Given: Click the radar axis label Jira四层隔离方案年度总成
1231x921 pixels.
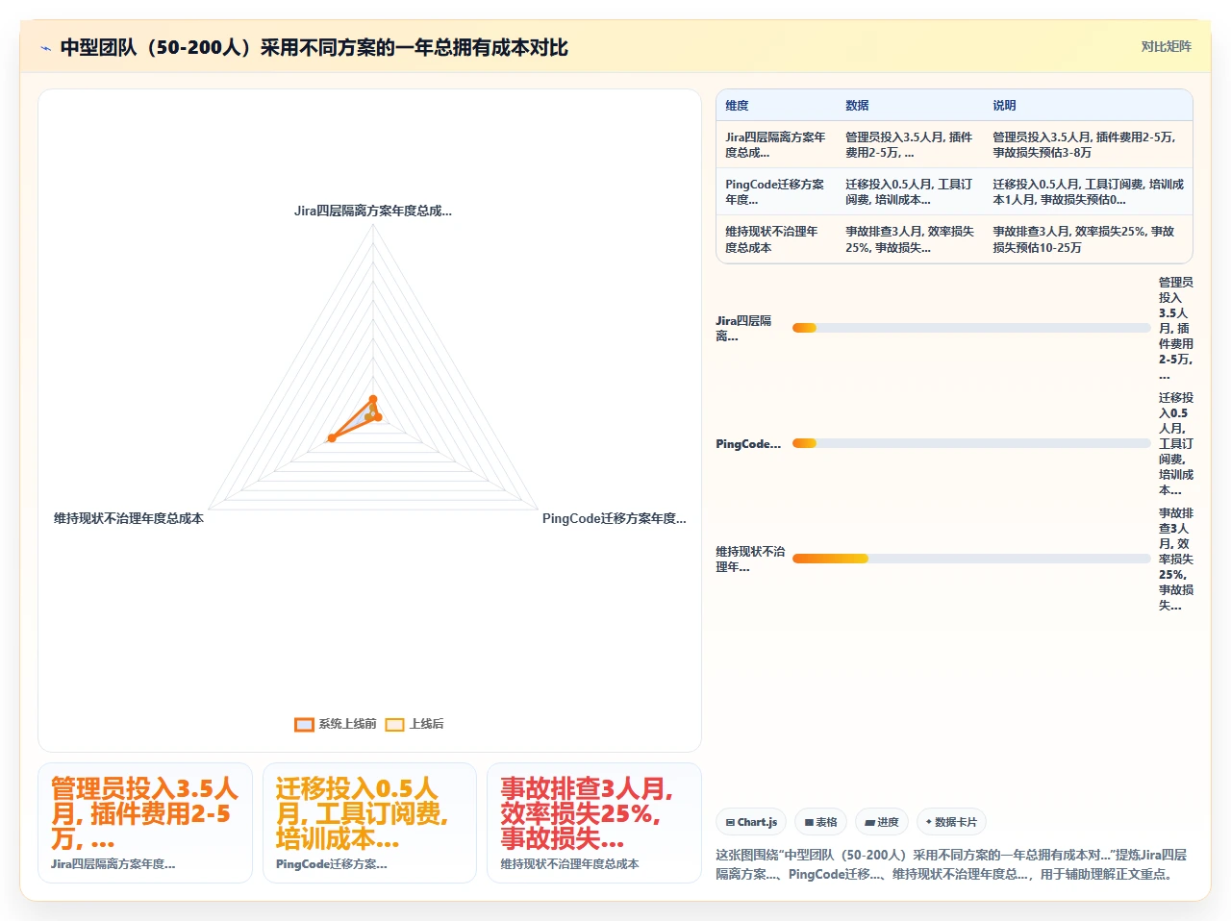Looking at the screenshot, I should pos(373,211).
